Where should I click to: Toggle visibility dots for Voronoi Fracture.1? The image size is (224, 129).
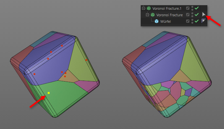(192, 8)
